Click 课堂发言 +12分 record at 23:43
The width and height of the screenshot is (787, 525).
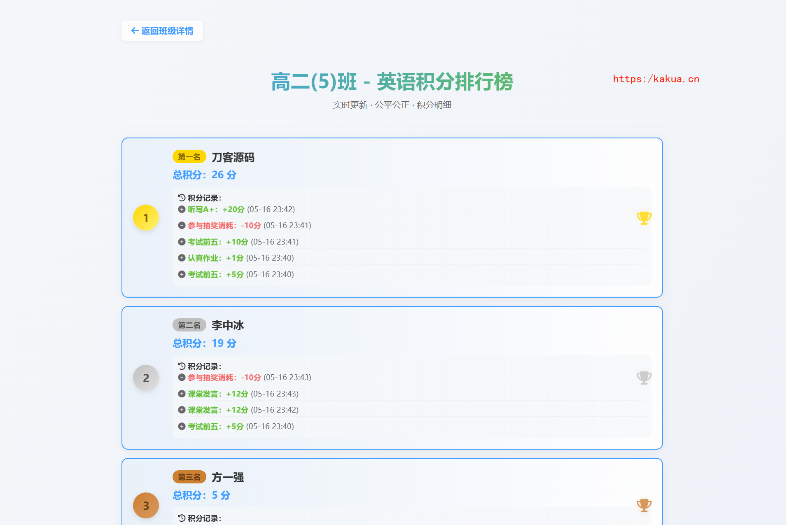point(218,394)
